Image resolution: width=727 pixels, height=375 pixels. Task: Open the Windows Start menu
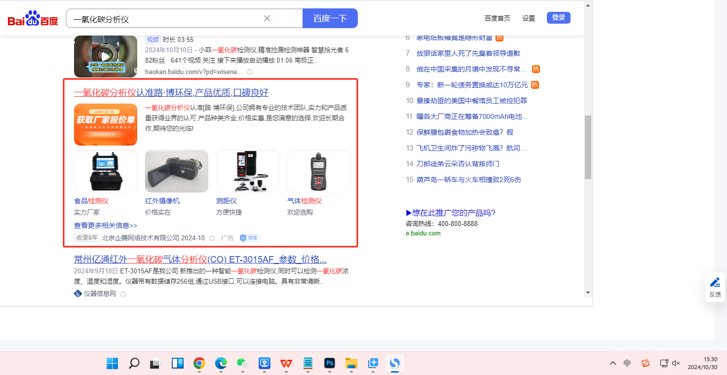[112, 364]
